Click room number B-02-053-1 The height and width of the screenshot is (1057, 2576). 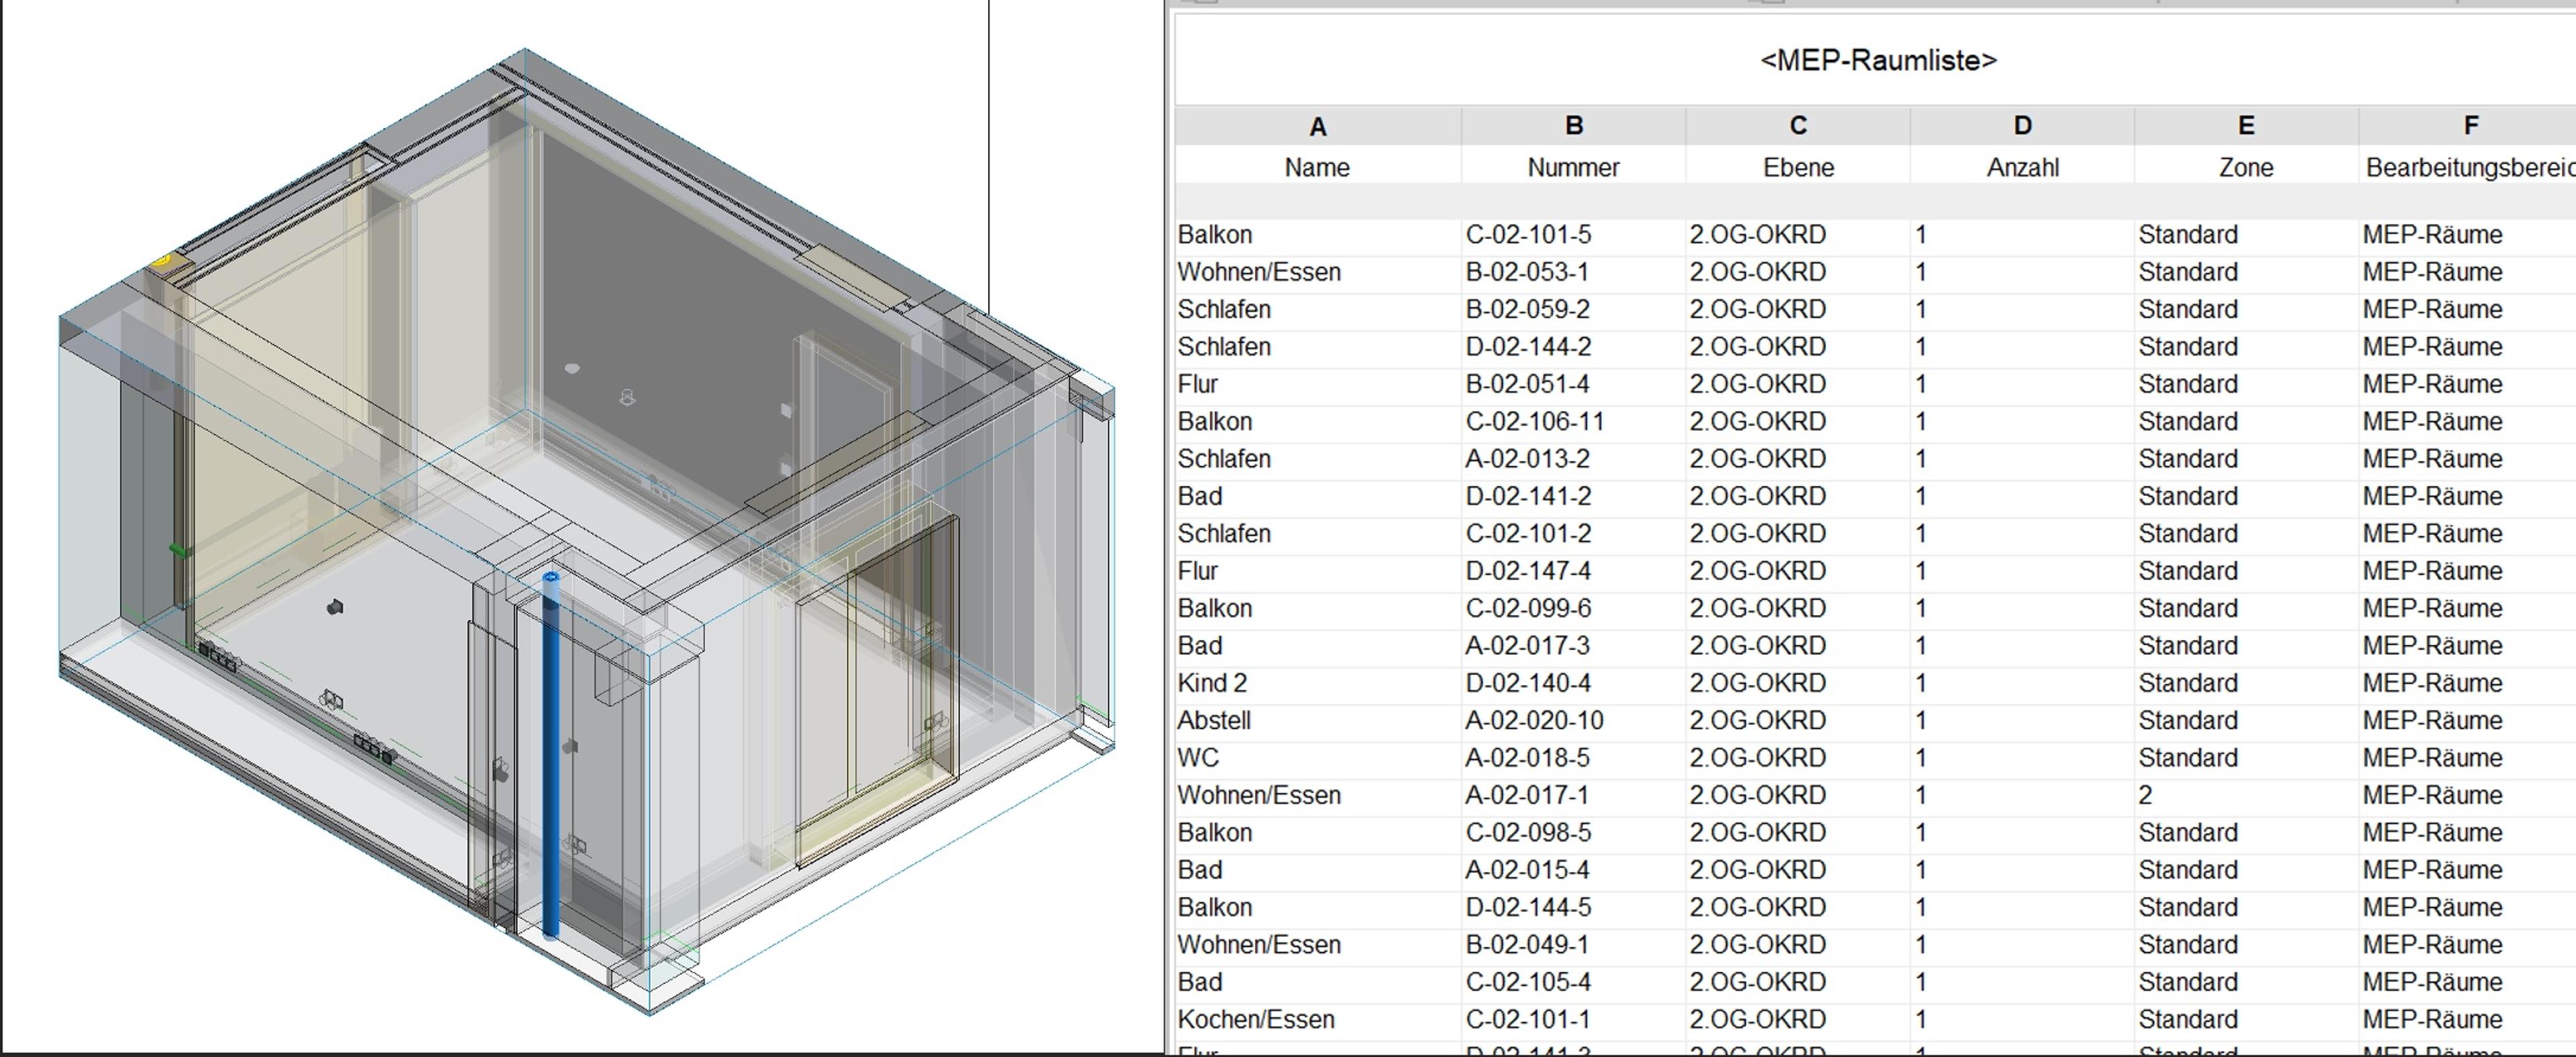pyautogui.click(x=1527, y=271)
